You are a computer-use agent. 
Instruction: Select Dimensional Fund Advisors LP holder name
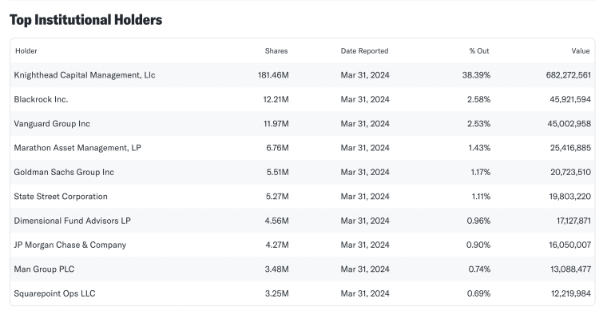coord(73,221)
